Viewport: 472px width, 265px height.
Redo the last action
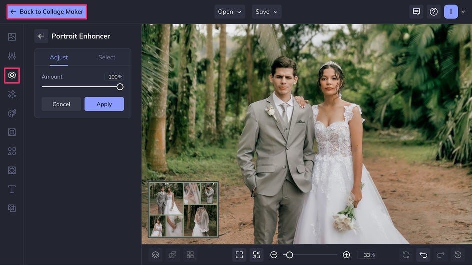click(x=440, y=255)
